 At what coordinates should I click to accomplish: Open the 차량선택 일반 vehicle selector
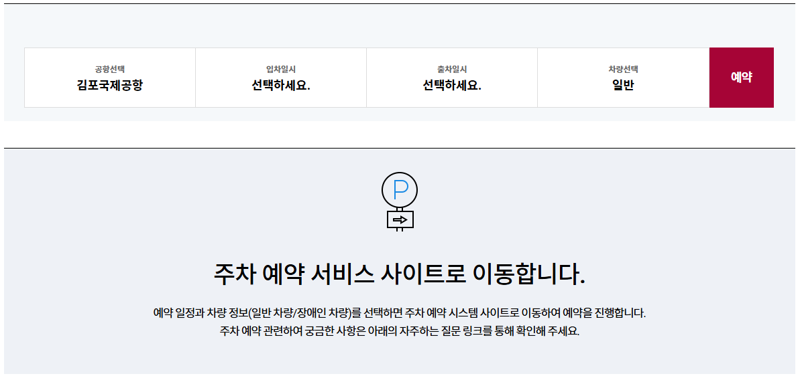pos(623,78)
